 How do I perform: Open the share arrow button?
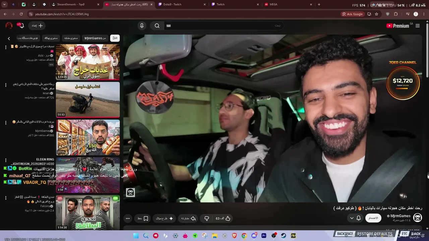pyautogui.click(x=188, y=219)
